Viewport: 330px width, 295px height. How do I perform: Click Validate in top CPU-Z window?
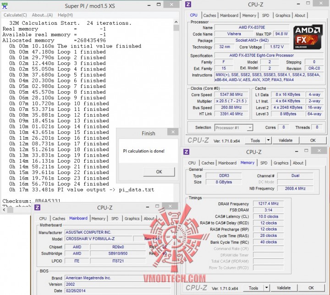click(x=286, y=140)
